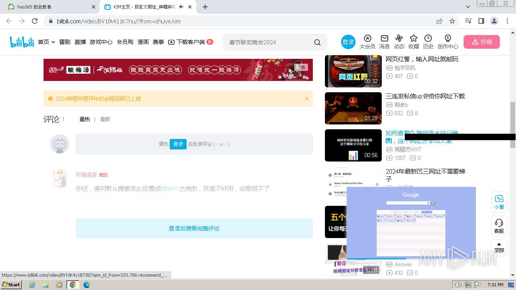This screenshot has width=516, height=290.
Task: Click 登录 button in comment box
Action: coord(178,144)
